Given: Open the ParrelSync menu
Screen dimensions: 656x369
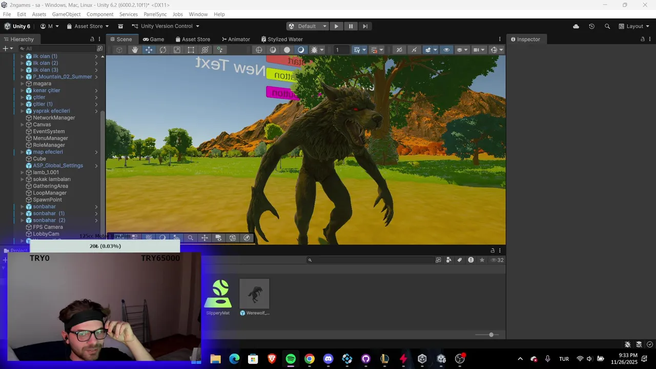Looking at the screenshot, I should [155, 14].
